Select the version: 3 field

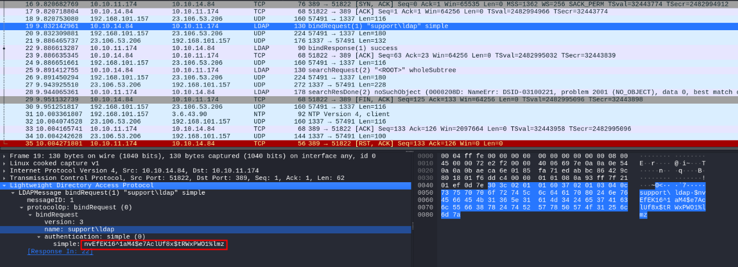pos(64,222)
